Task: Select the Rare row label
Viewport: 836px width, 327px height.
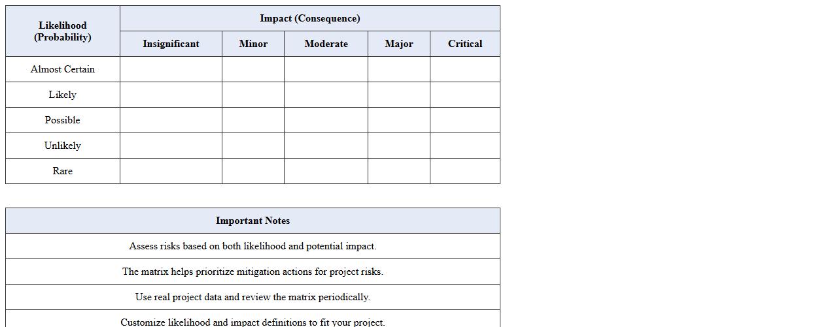Action: pos(63,171)
